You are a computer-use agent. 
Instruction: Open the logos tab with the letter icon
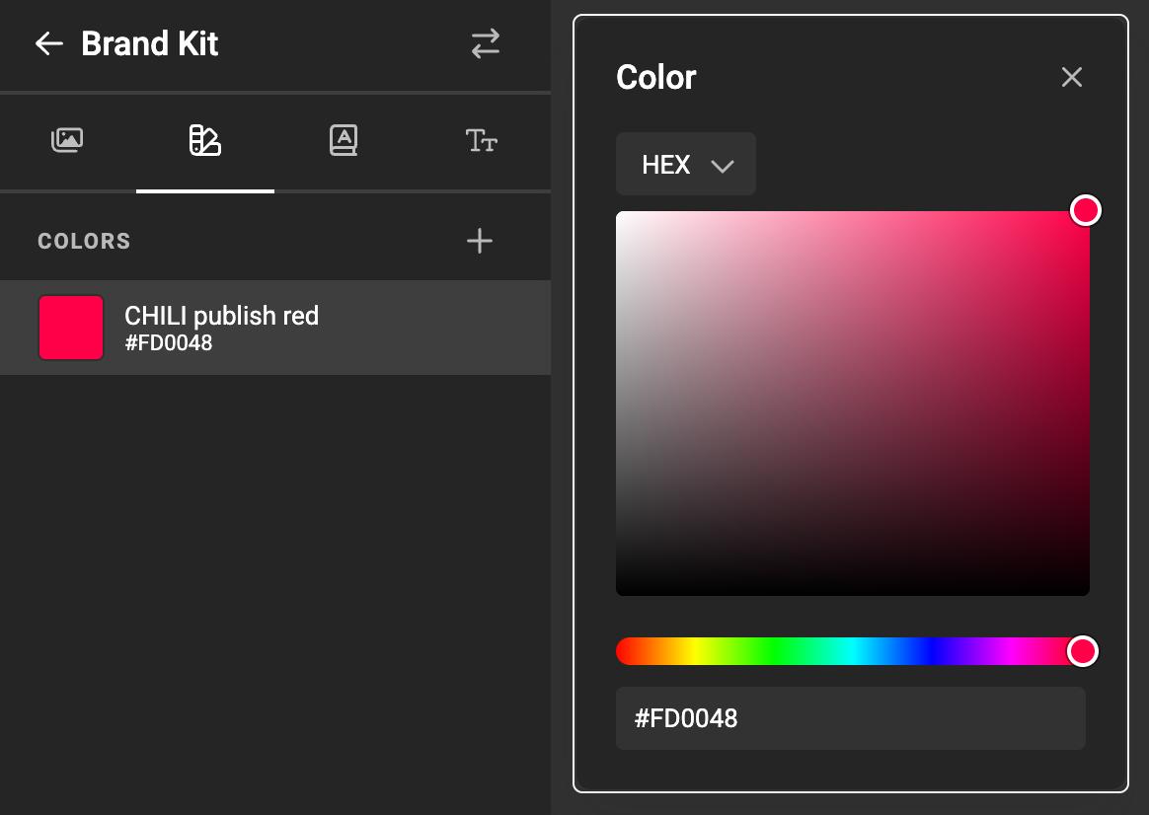tap(343, 140)
